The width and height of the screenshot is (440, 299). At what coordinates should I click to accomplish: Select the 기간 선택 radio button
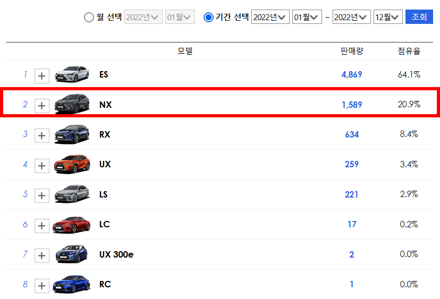(208, 17)
